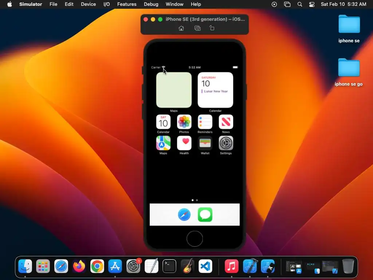
Task: Open Finder from the Dock
Action: (x=25, y=266)
